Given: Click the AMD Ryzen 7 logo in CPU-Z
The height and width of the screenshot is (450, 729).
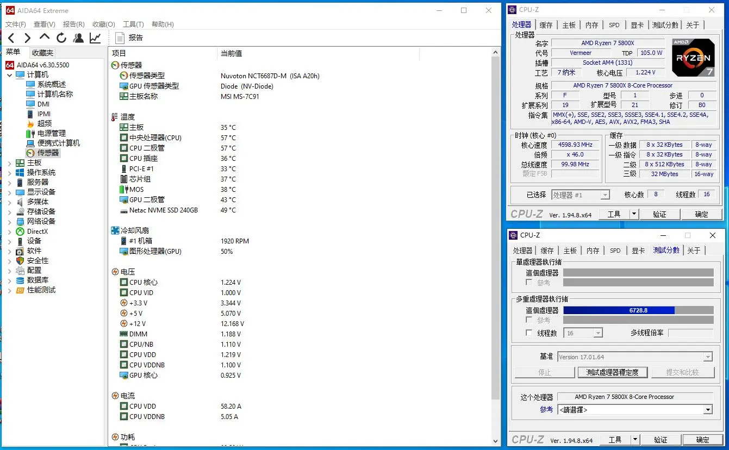Looking at the screenshot, I should (x=693, y=57).
